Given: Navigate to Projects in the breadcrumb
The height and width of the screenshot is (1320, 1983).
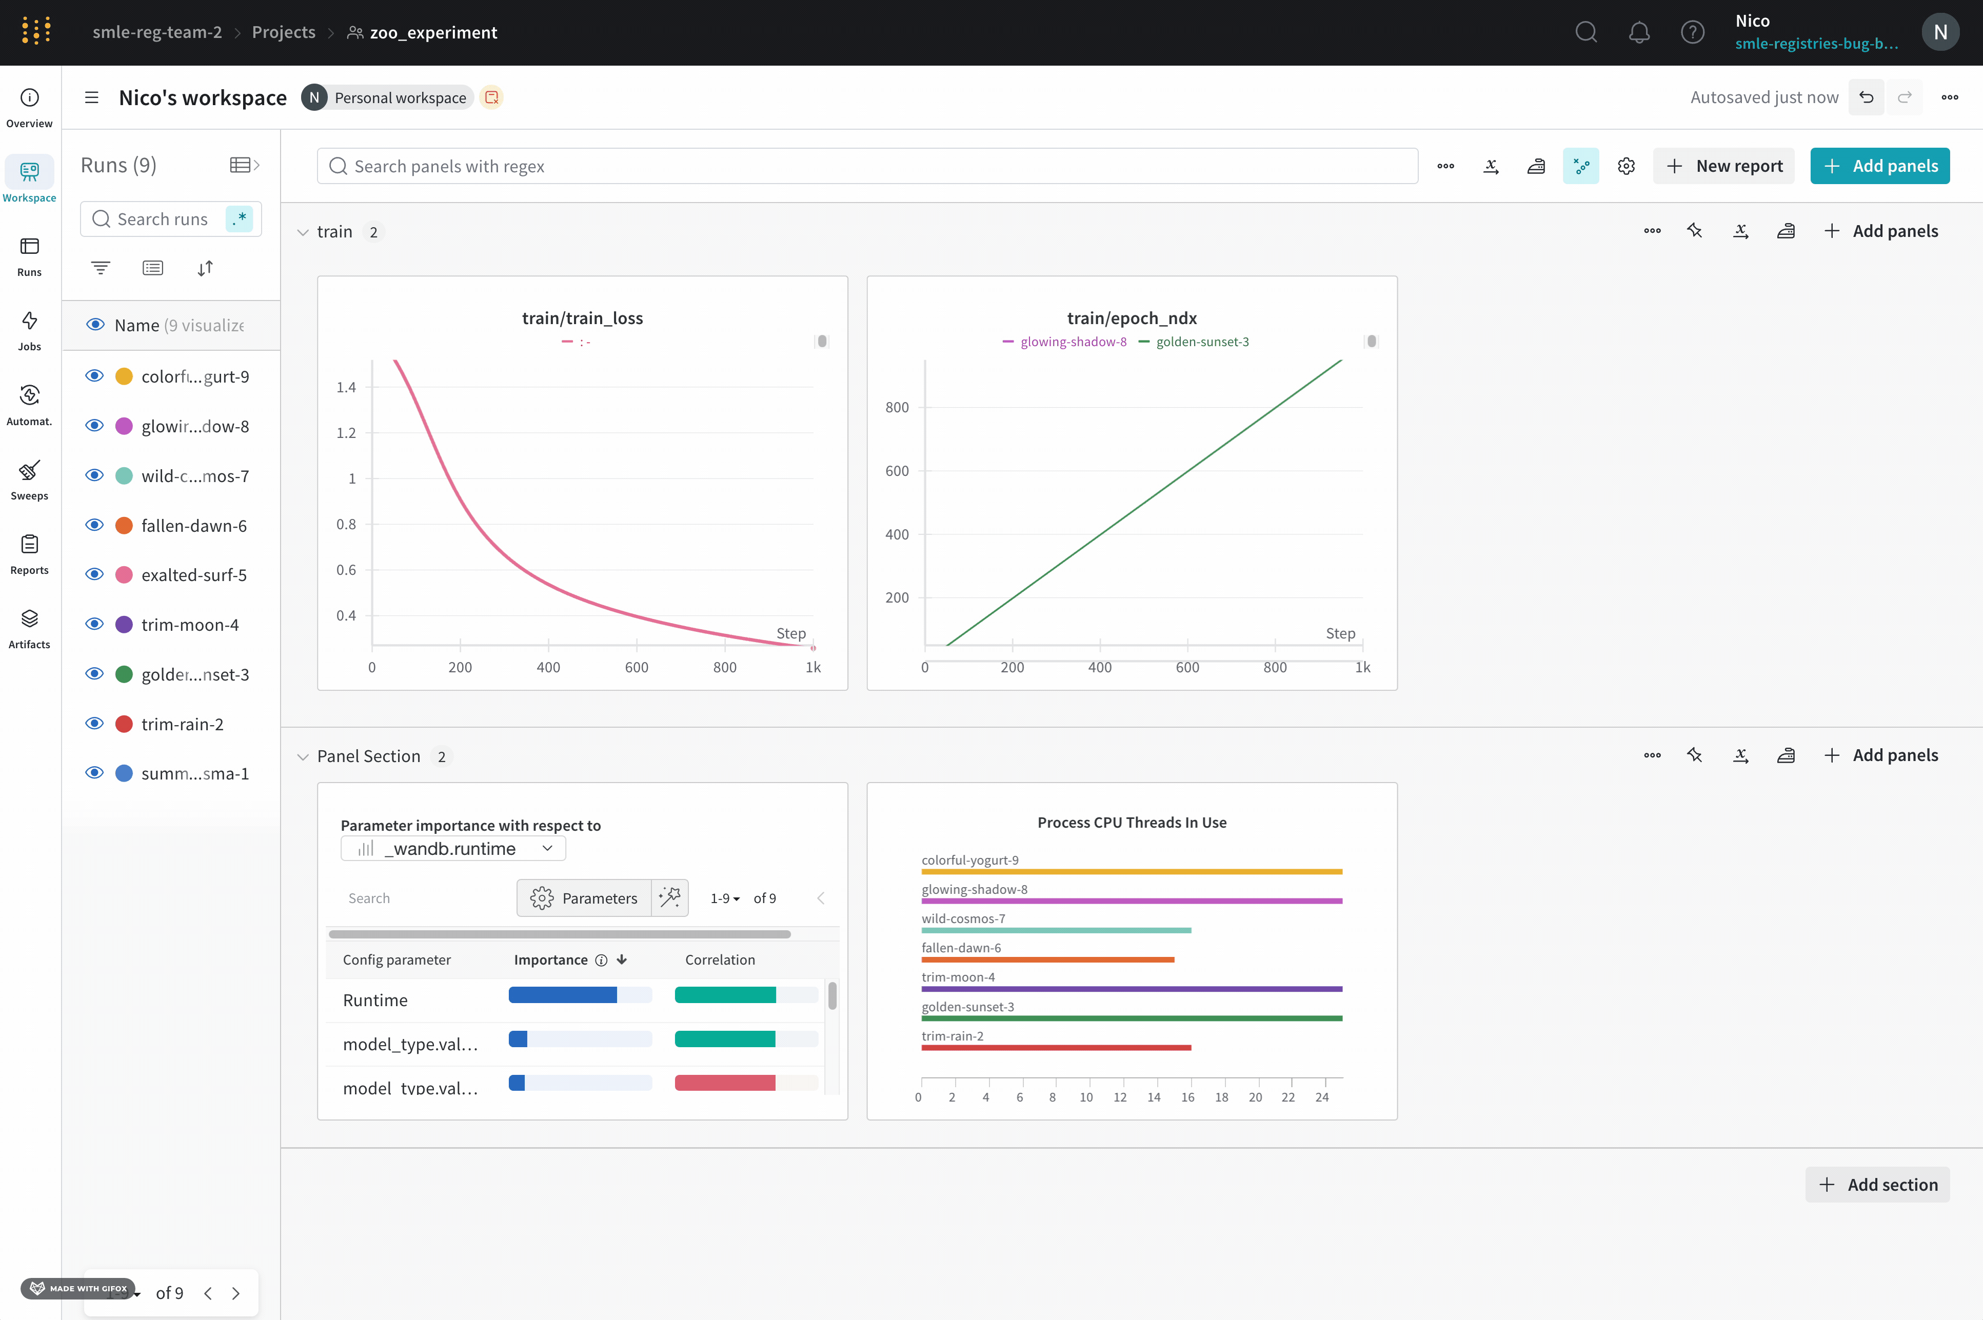Looking at the screenshot, I should (x=283, y=32).
